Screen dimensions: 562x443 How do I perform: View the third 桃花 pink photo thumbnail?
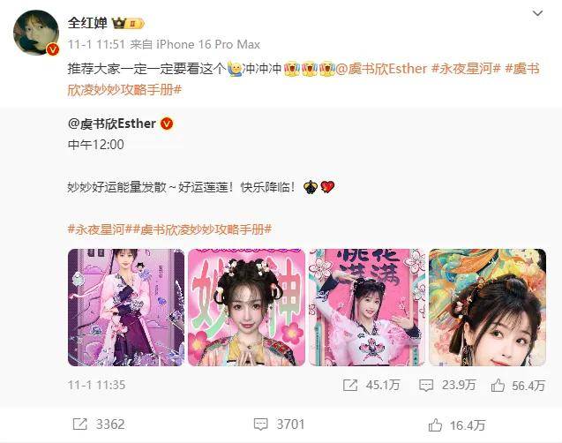point(367,307)
